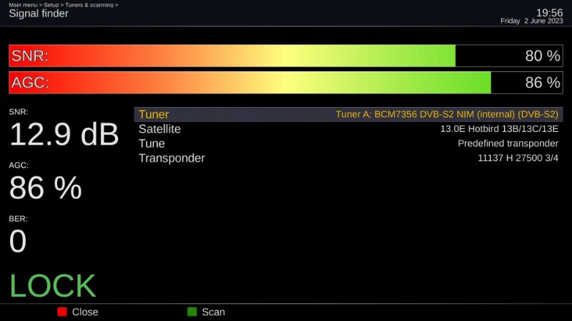Viewport: 572px width, 321px height.
Task: Click the green Scan button icon
Action: point(192,312)
